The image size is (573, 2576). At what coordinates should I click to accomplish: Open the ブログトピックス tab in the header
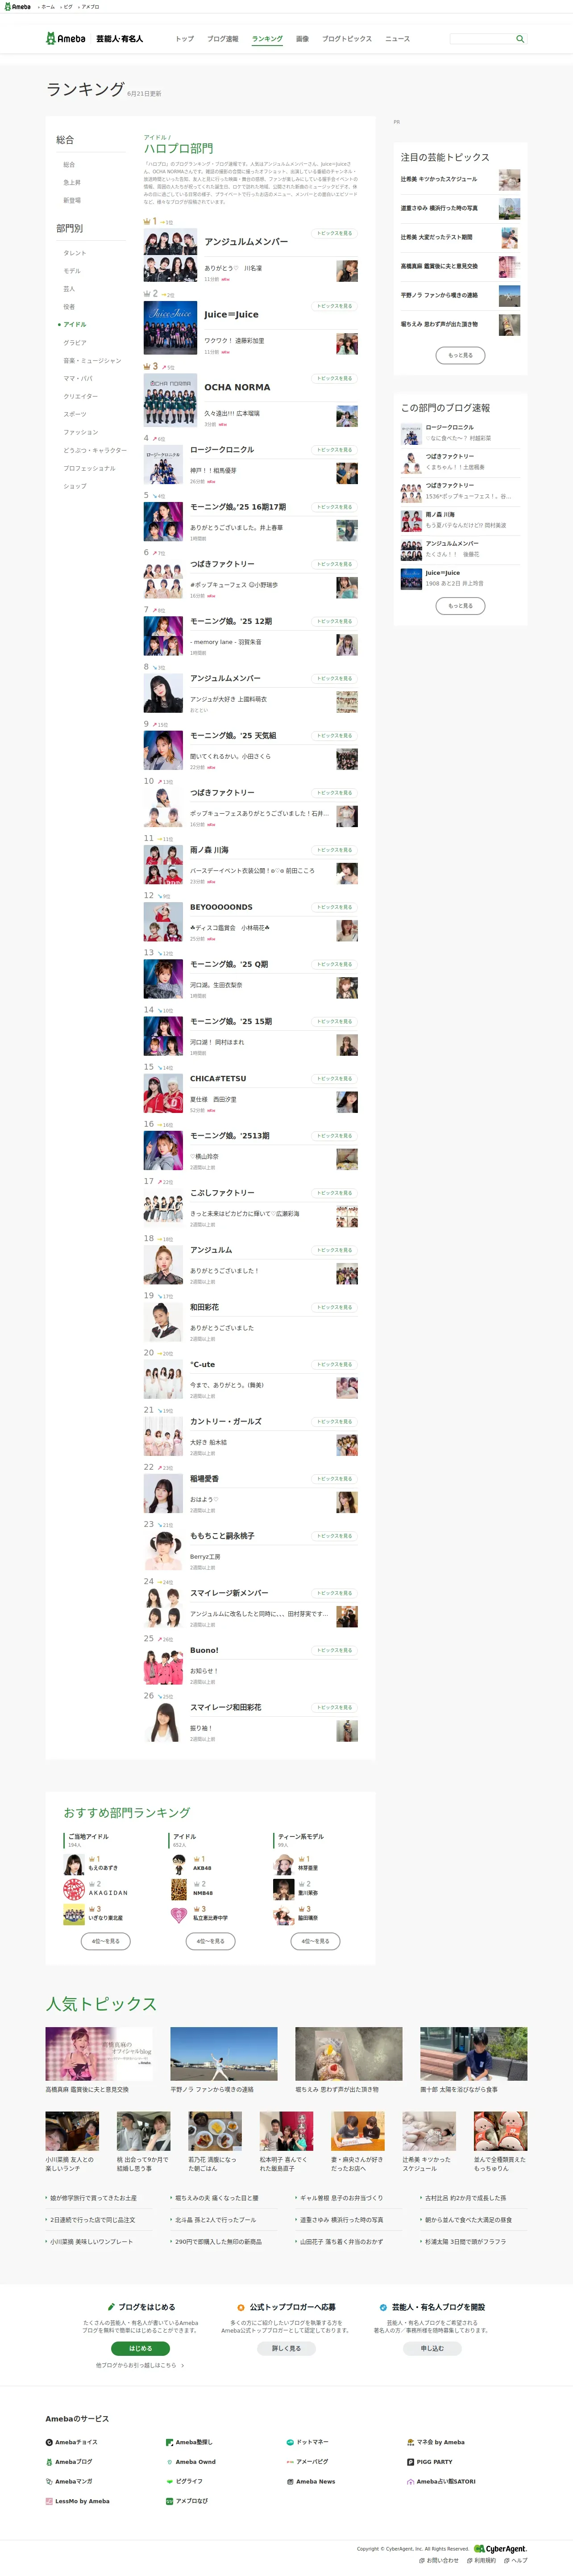coord(347,39)
